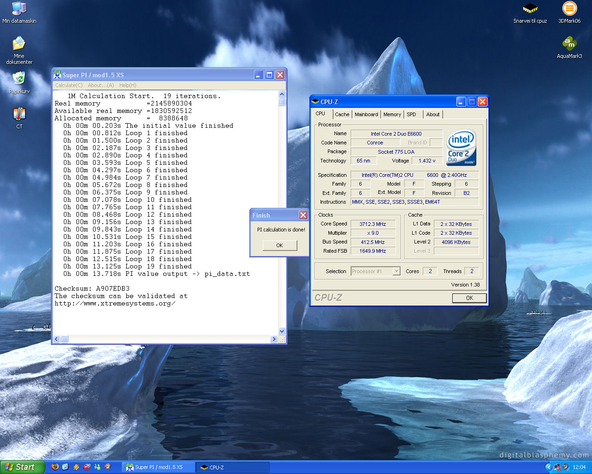The height and width of the screenshot is (474, 592).
Task: Click Super PI vertical scrollbar thumb
Action: pos(282,102)
